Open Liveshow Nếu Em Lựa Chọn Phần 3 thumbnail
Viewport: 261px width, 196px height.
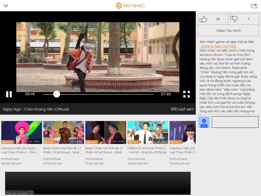[x=182, y=132]
